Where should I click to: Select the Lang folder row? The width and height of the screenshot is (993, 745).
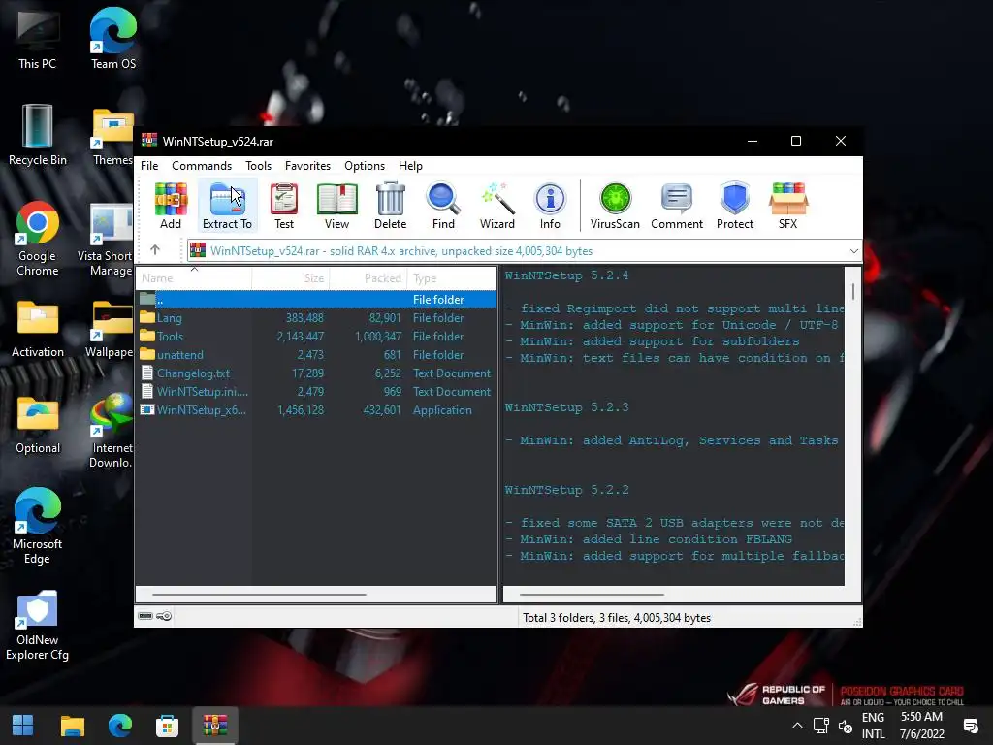[316, 317]
